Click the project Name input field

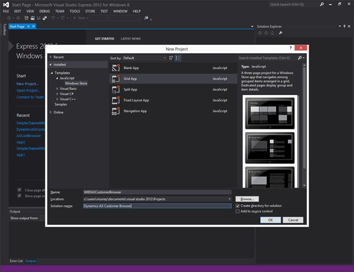tap(158, 192)
